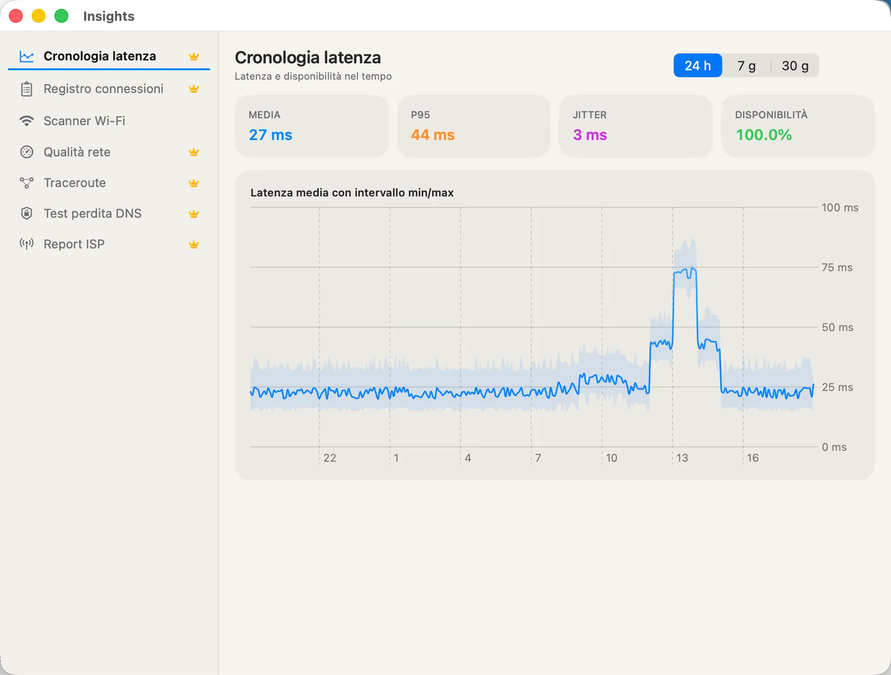Click crown badge next to Report ISP
891x675 pixels.
(x=194, y=244)
